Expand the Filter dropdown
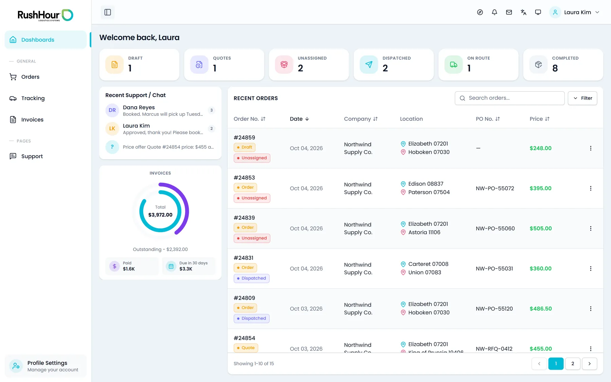The height and width of the screenshot is (382, 611). [x=582, y=98]
